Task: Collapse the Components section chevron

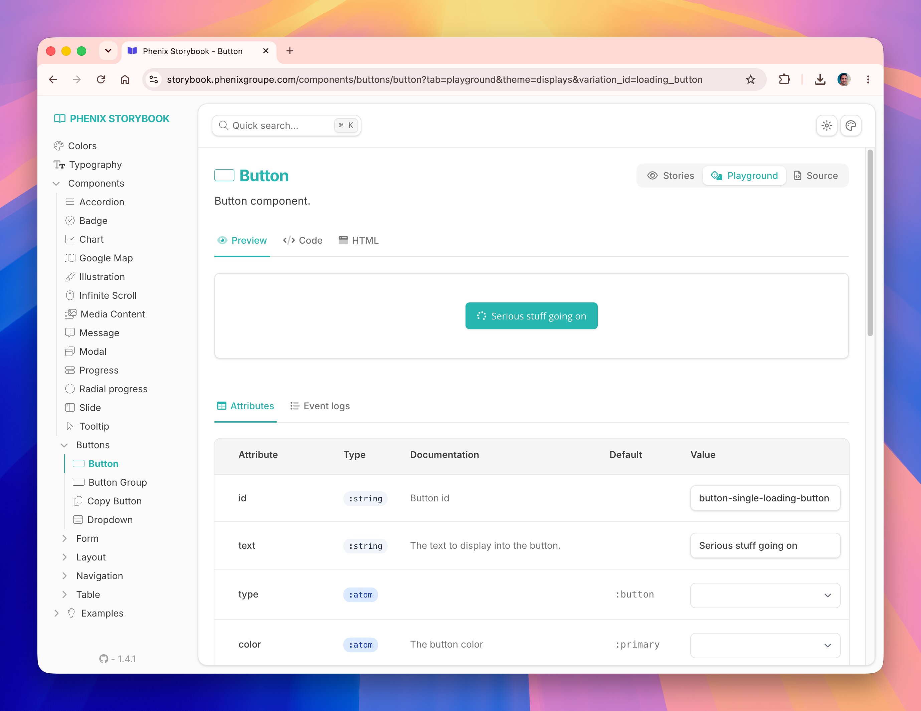Action: [x=56, y=183]
